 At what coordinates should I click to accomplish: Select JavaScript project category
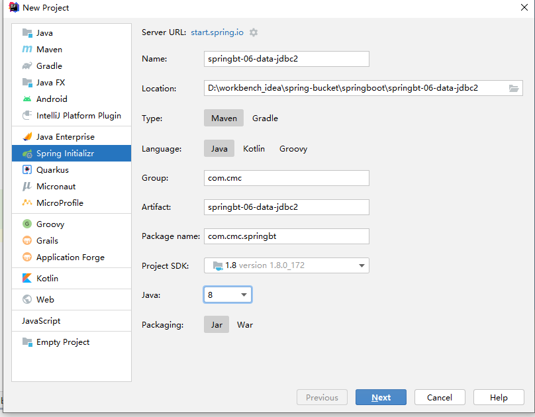click(72, 321)
